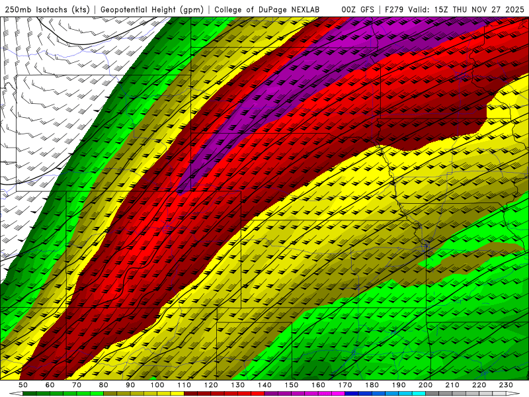The height and width of the screenshot is (397, 529).
Task: Click the 'Valid: 15Z THU NOV 27 2025' text
Action: click(x=466, y=9)
